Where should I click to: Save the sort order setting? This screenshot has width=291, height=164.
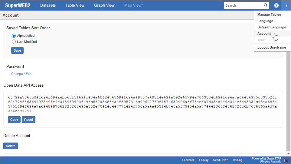coord(17,50)
